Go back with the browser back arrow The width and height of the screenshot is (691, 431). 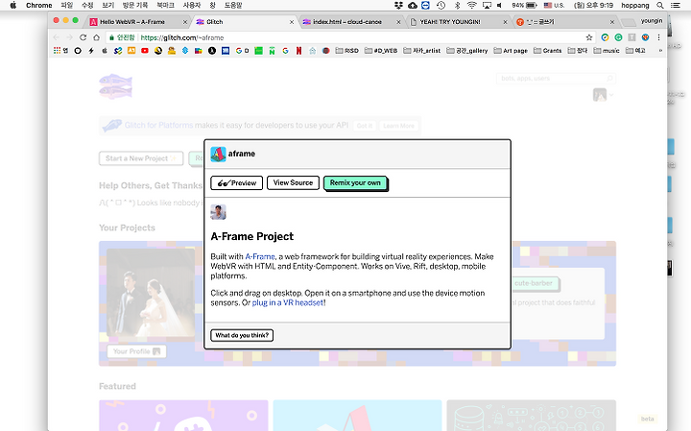56,37
